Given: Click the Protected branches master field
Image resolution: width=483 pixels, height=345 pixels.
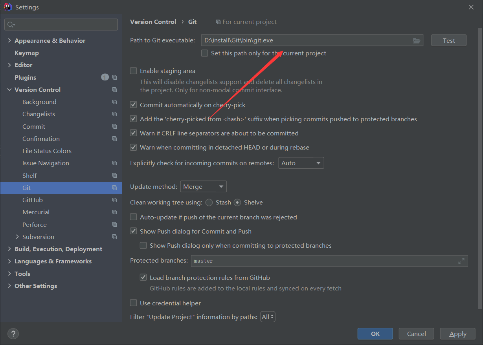Looking at the screenshot, I should (x=329, y=261).
